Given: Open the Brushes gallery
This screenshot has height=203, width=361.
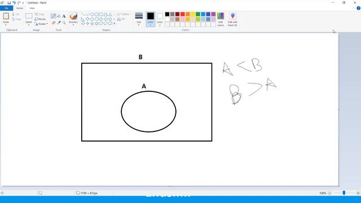Looking at the screenshot, I should pyautogui.click(x=73, y=19).
